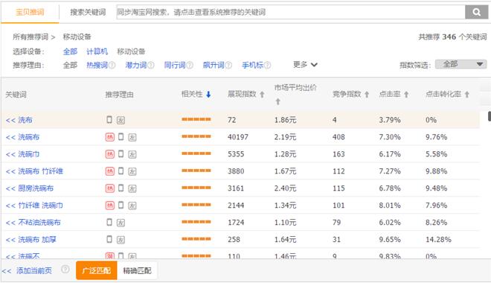This screenshot has height=283, width=491.
Task: Click mobile phone icon in 洗布 row
Action: pos(109,119)
